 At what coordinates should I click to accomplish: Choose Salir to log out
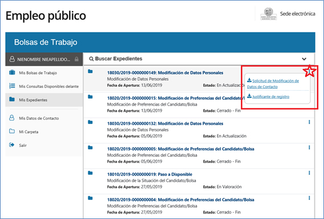(x=44, y=145)
